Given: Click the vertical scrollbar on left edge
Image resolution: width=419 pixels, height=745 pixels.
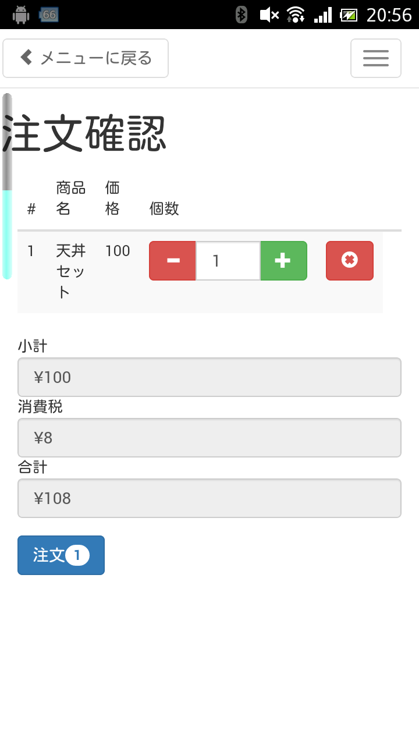Looking at the screenshot, I should 7,186.
